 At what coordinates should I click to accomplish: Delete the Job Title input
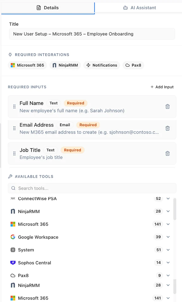click(167, 154)
